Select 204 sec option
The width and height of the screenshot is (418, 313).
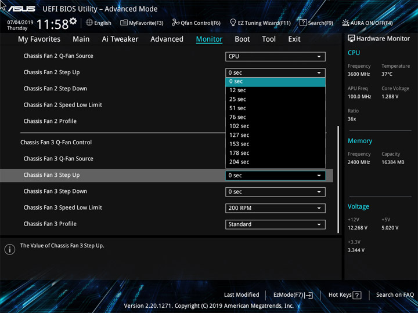click(275, 162)
